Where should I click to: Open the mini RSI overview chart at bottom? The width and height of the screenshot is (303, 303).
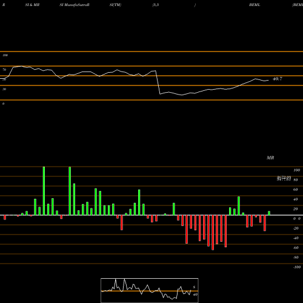[150, 290]
